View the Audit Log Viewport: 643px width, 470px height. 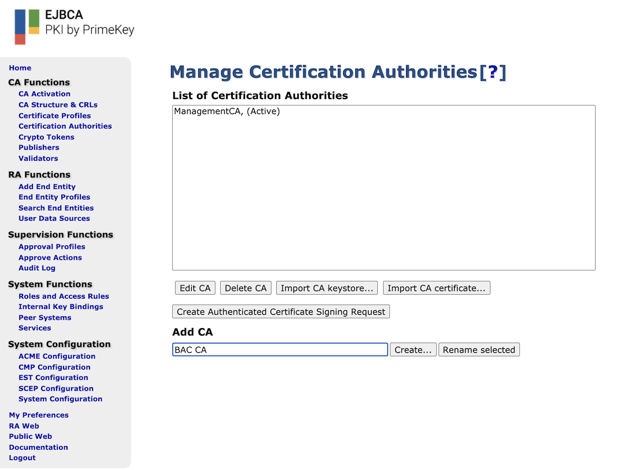point(37,268)
